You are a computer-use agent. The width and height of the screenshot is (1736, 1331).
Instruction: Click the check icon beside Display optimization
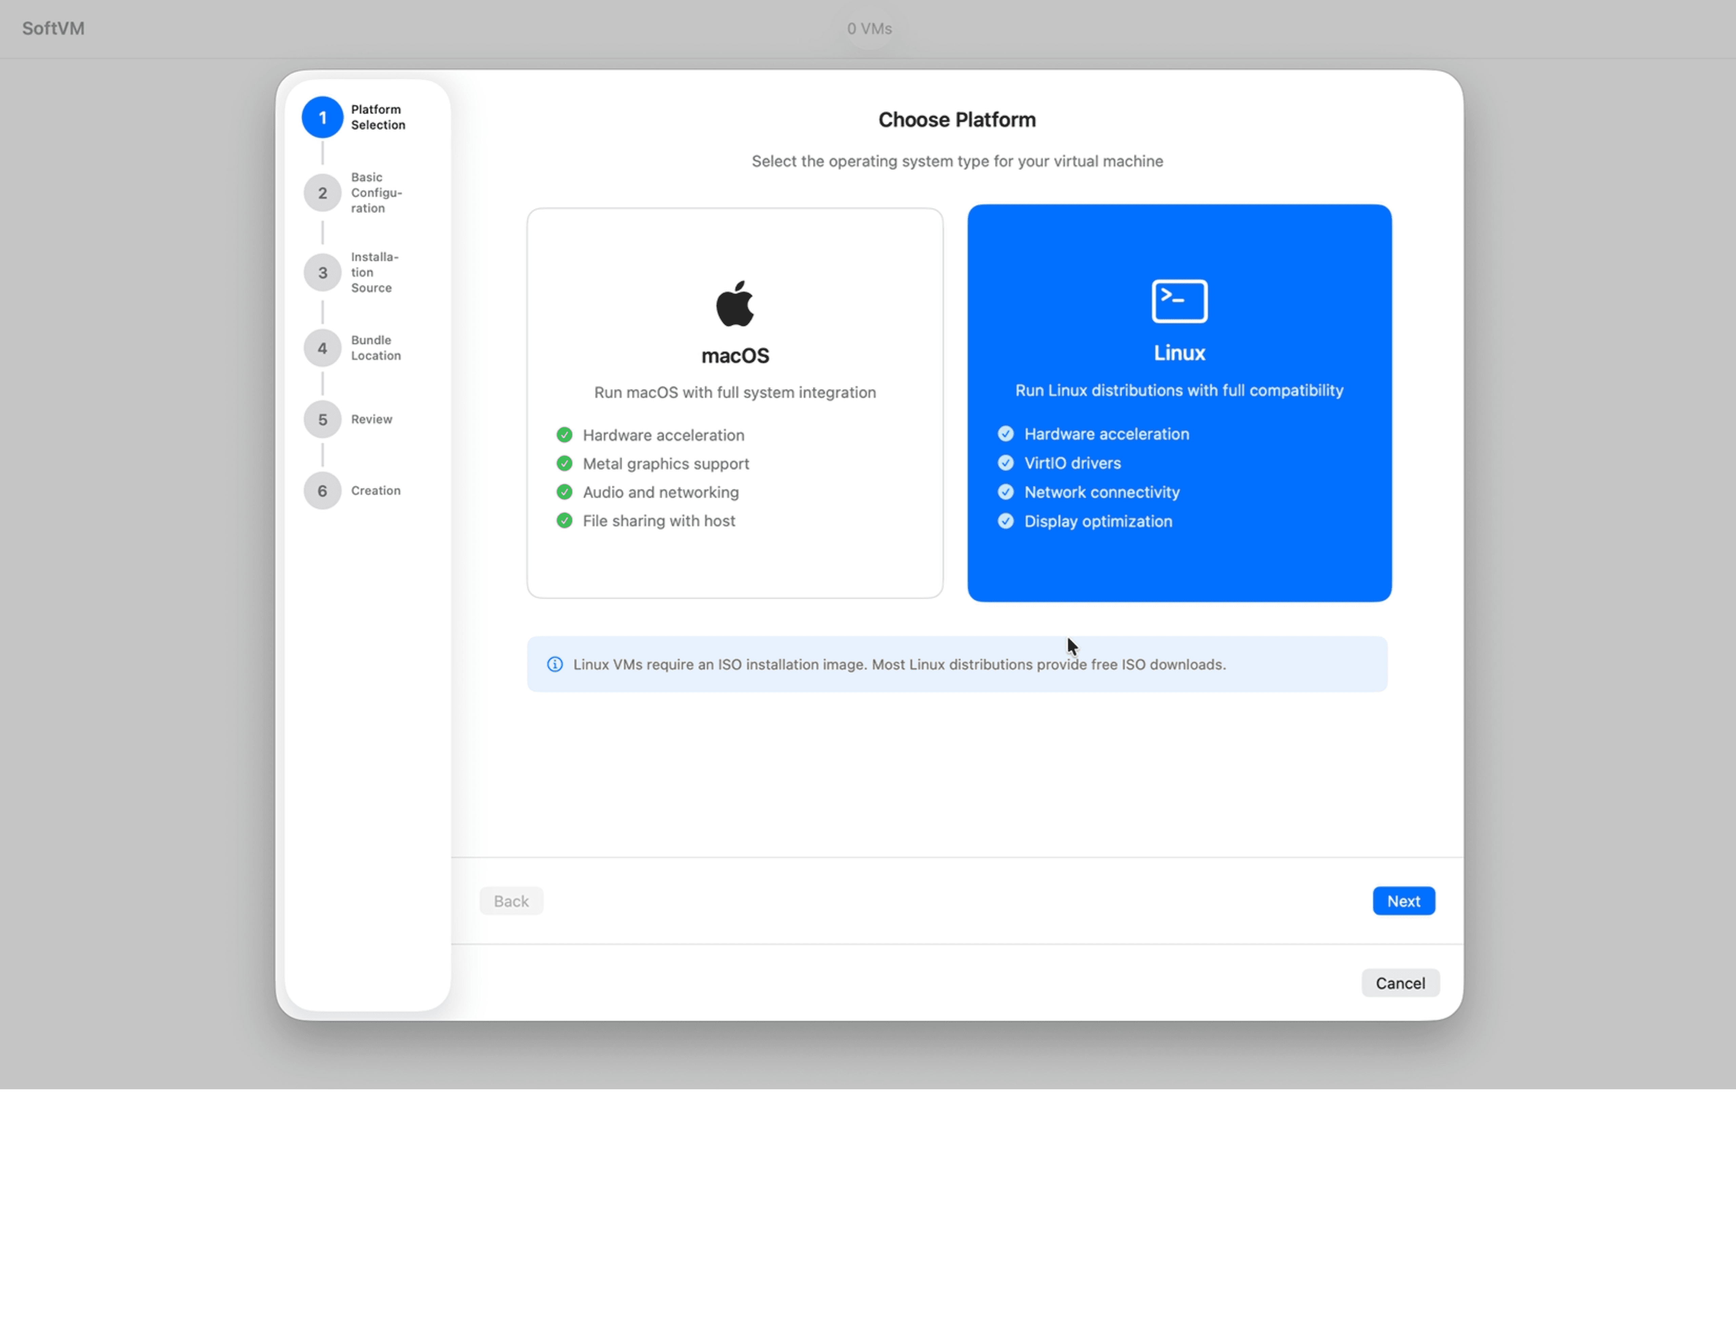[x=1006, y=521]
